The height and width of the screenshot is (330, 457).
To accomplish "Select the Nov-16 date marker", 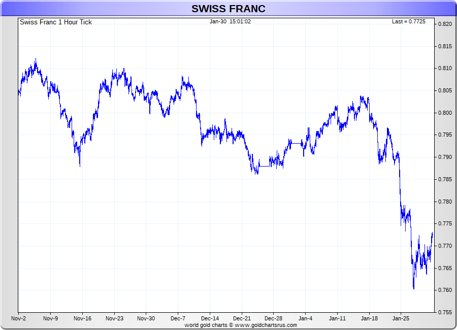I will click(82, 319).
